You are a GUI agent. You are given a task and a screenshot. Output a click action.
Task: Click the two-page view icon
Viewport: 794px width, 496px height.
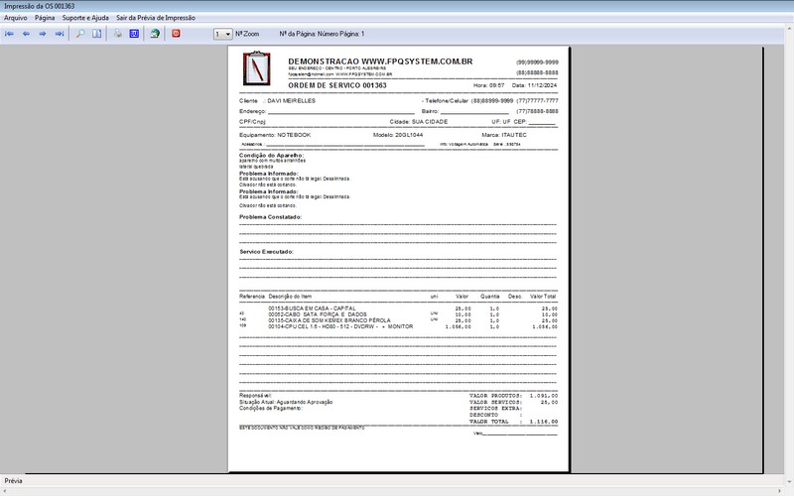(96, 34)
